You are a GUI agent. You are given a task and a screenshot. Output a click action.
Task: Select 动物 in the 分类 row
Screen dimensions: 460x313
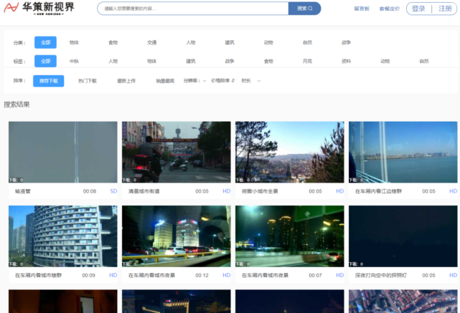268,42
